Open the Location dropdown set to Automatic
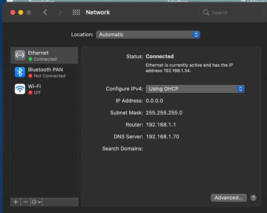Viewport: 267px width, 213px height. [x=148, y=35]
